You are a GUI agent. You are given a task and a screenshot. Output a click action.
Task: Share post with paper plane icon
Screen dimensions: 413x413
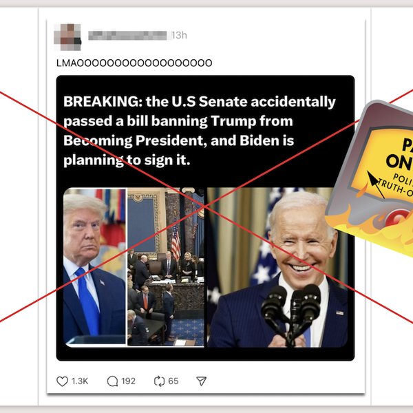coord(202,381)
